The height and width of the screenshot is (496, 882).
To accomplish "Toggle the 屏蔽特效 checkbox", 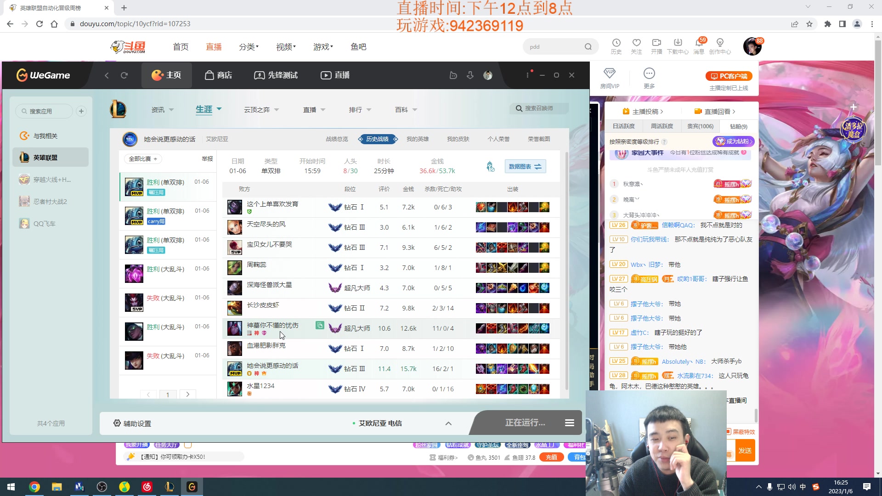I will point(729,432).
